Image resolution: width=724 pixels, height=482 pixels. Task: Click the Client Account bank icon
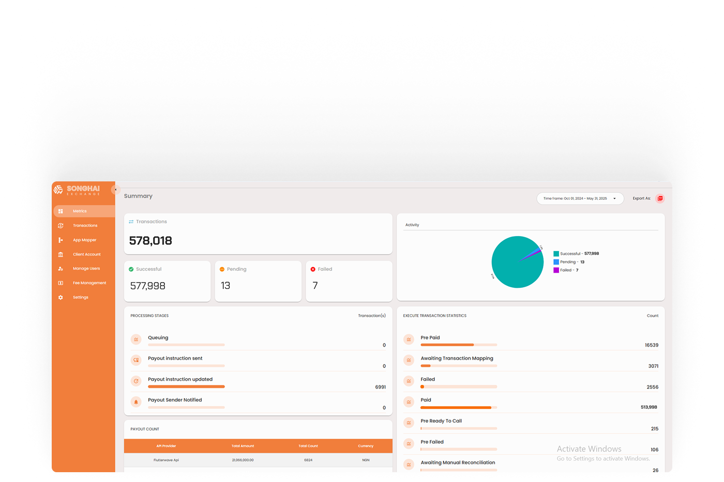point(61,254)
